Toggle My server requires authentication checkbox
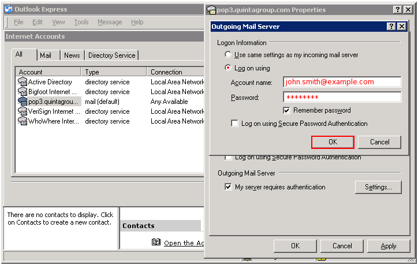 tap(228, 186)
